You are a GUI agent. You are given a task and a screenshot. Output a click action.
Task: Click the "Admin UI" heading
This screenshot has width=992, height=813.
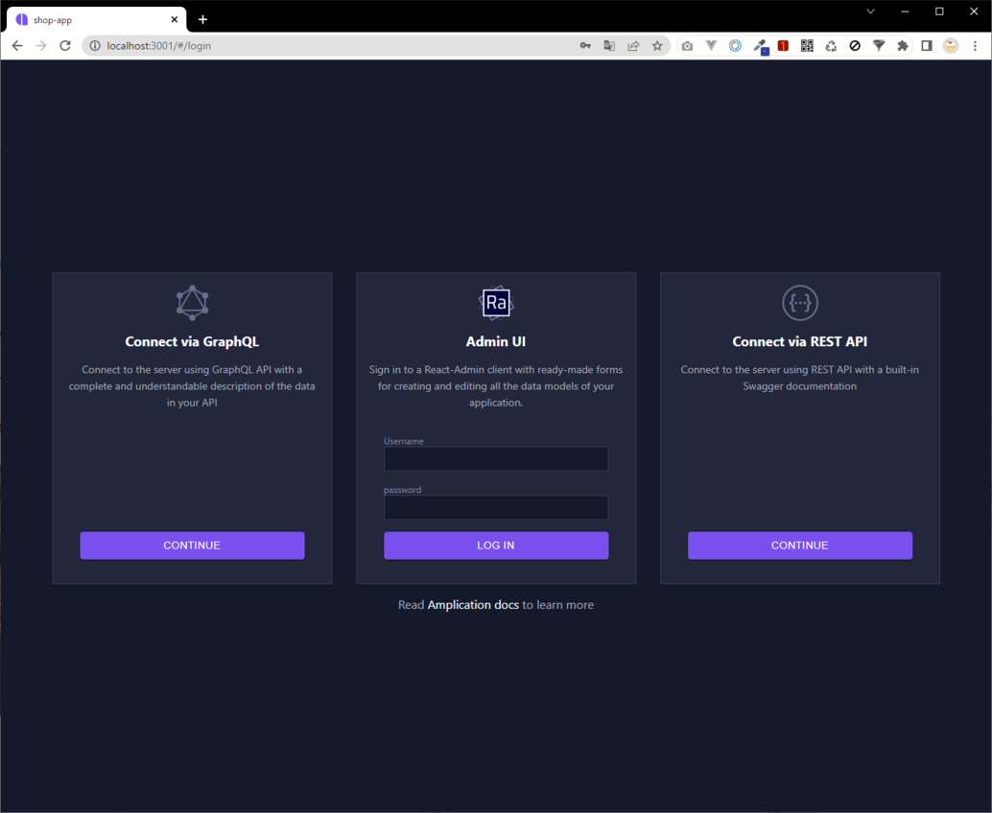[496, 341]
